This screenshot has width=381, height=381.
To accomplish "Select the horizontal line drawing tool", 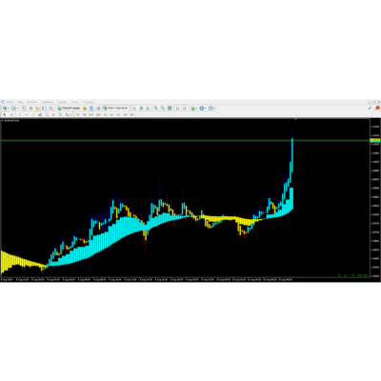I will (27, 114).
